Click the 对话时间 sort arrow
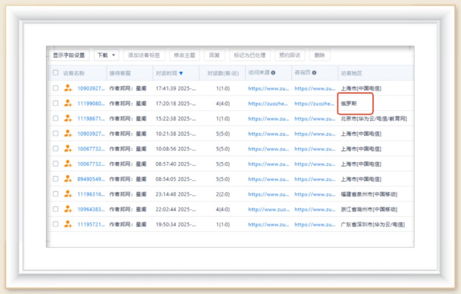461x294 pixels. pos(181,74)
